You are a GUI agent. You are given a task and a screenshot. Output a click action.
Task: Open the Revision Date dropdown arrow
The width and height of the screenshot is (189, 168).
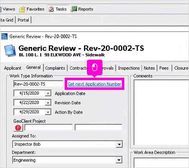click(x=48, y=102)
